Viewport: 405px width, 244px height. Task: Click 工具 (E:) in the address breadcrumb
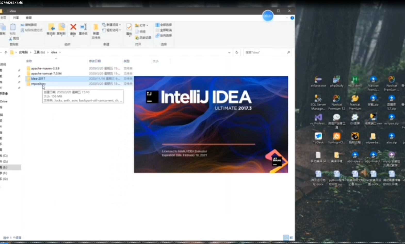coord(39,52)
